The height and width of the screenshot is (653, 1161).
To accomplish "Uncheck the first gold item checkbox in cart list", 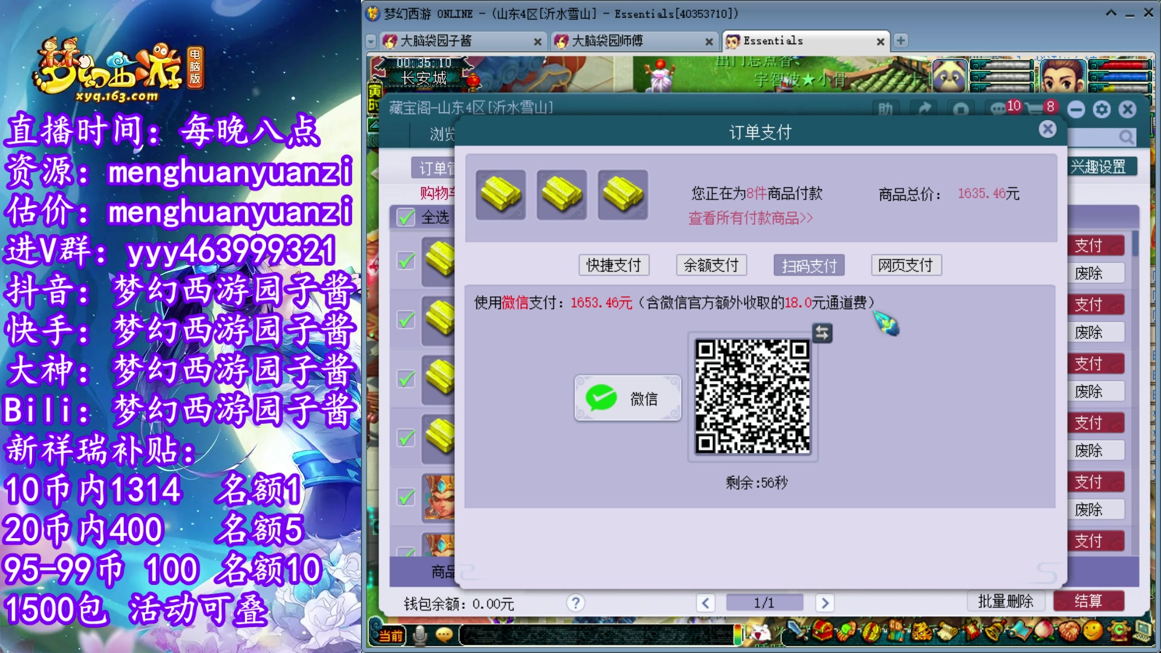I will pos(406,261).
